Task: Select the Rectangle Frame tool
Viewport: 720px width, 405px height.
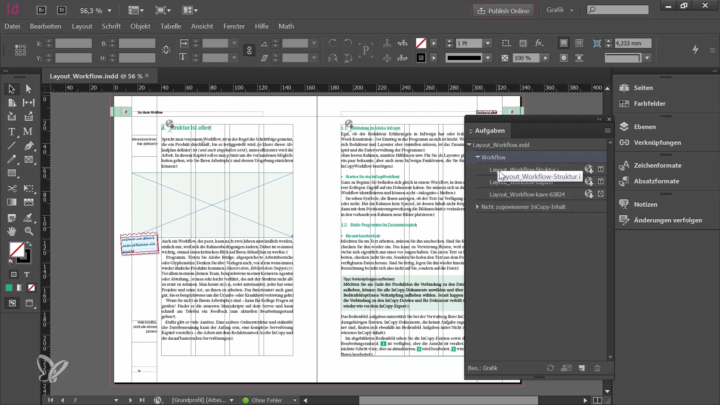Action: point(29,159)
